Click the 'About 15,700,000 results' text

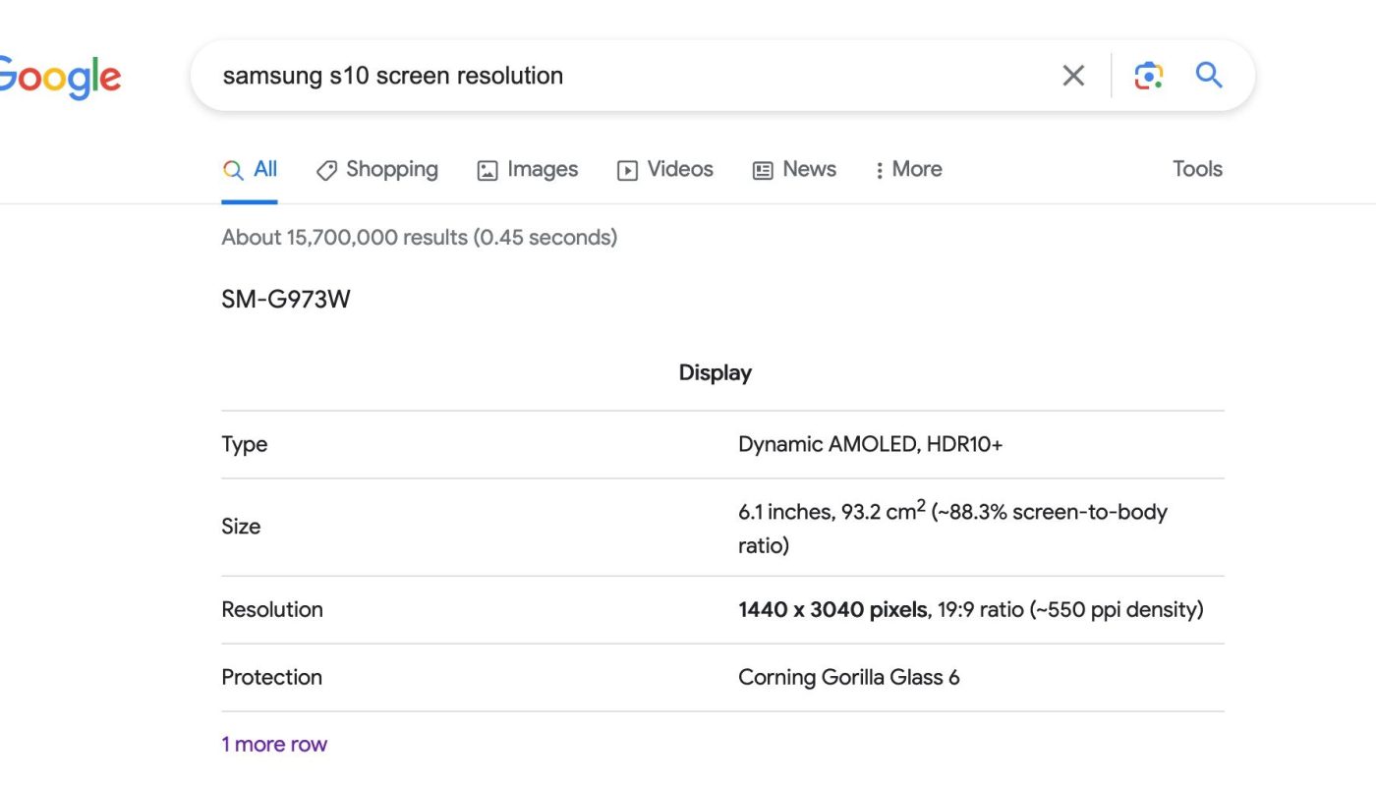coord(419,237)
